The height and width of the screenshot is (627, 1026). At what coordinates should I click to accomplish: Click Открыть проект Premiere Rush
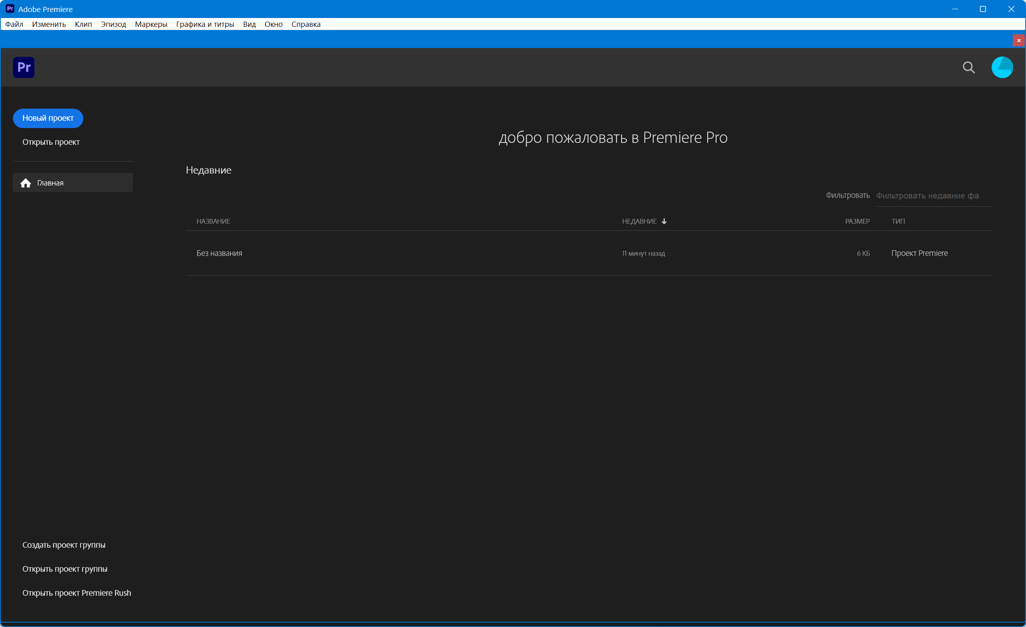76,593
